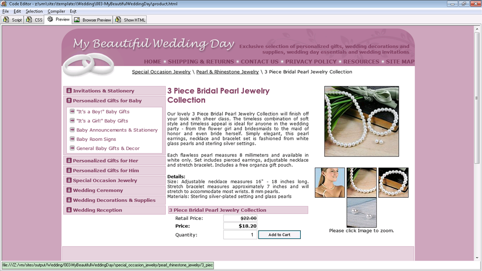Open the Shipping & Returns navigation link
Image resolution: width=482 pixels, height=271 pixels.
click(x=201, y=62)
